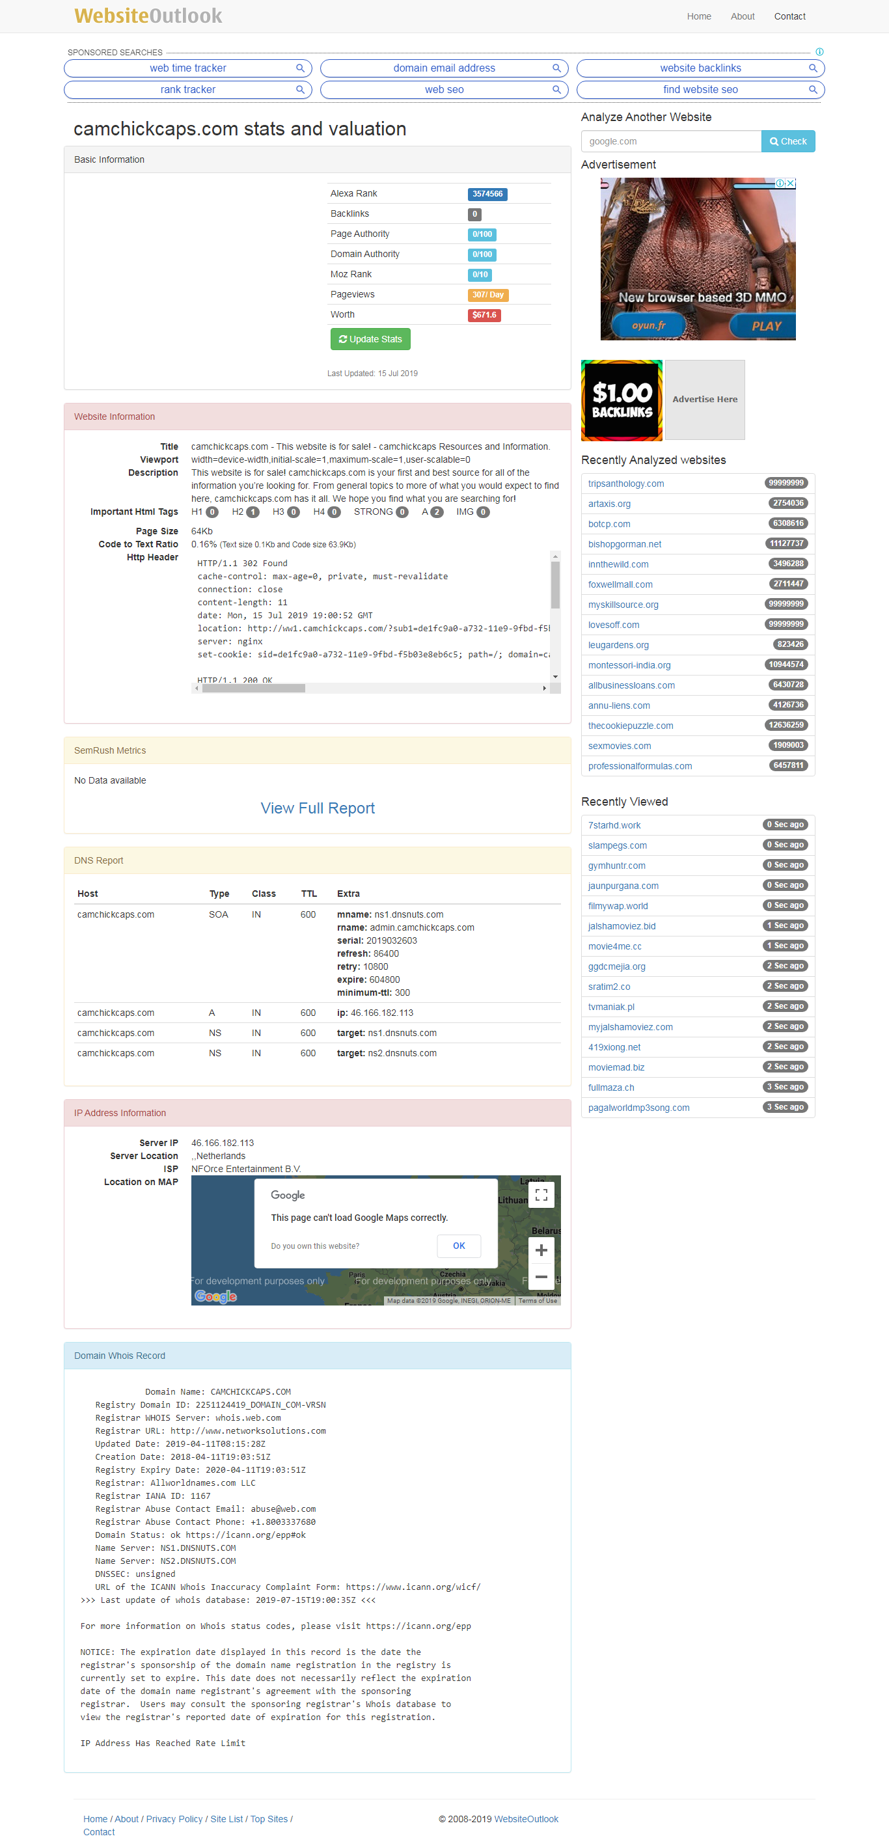Toggle fullscreen on the Google map

pyautogui.click(x=541, y=1195)
